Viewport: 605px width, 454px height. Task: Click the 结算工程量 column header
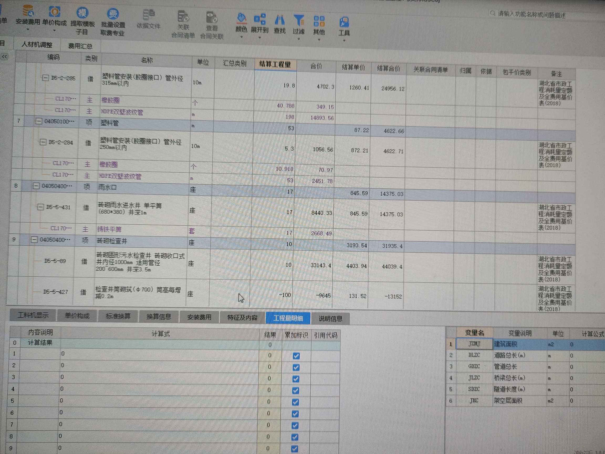275,65
